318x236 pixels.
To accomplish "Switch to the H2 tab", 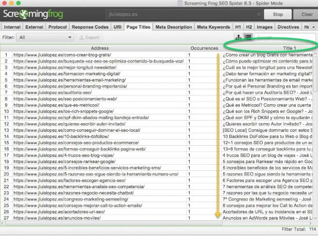I will 249,27.
